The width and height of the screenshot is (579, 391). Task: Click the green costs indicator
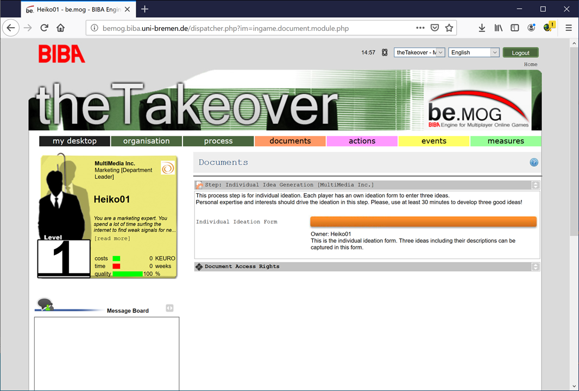116,258
